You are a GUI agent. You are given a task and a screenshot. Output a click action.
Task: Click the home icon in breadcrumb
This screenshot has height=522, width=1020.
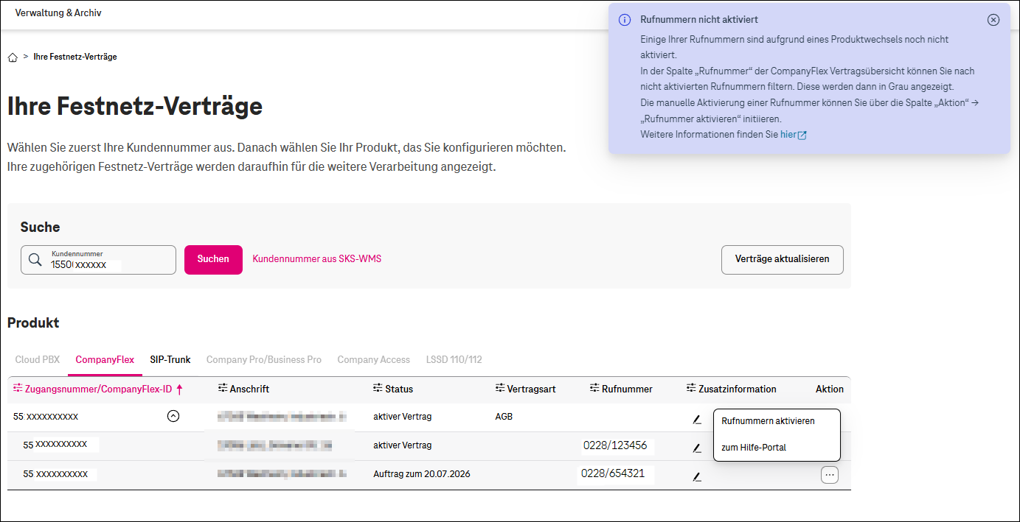(x=13, y=57)
